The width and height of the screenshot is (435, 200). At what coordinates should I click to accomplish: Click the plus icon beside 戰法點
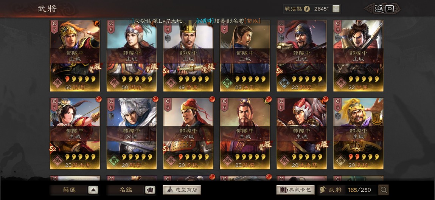(x=336, y=9)
